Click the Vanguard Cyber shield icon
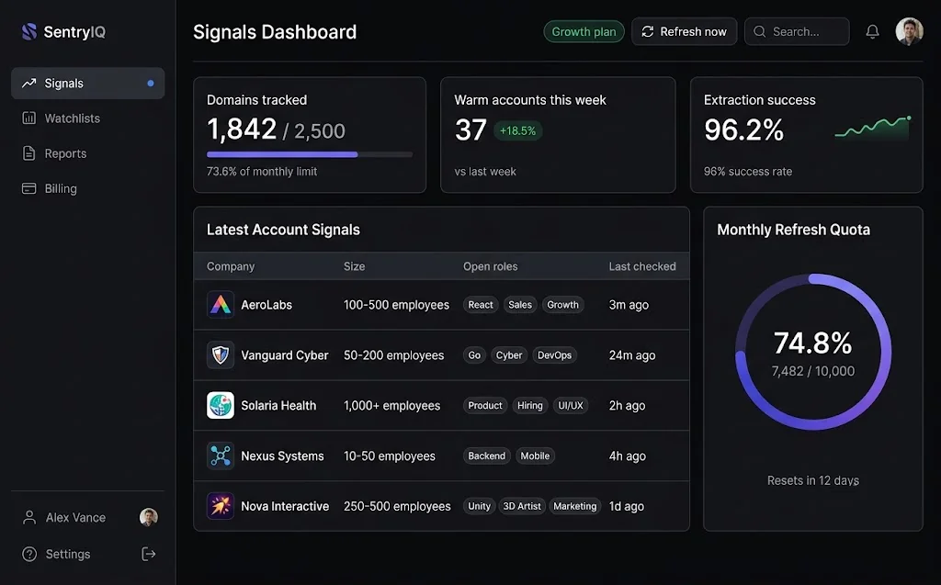 pos(221,355)
